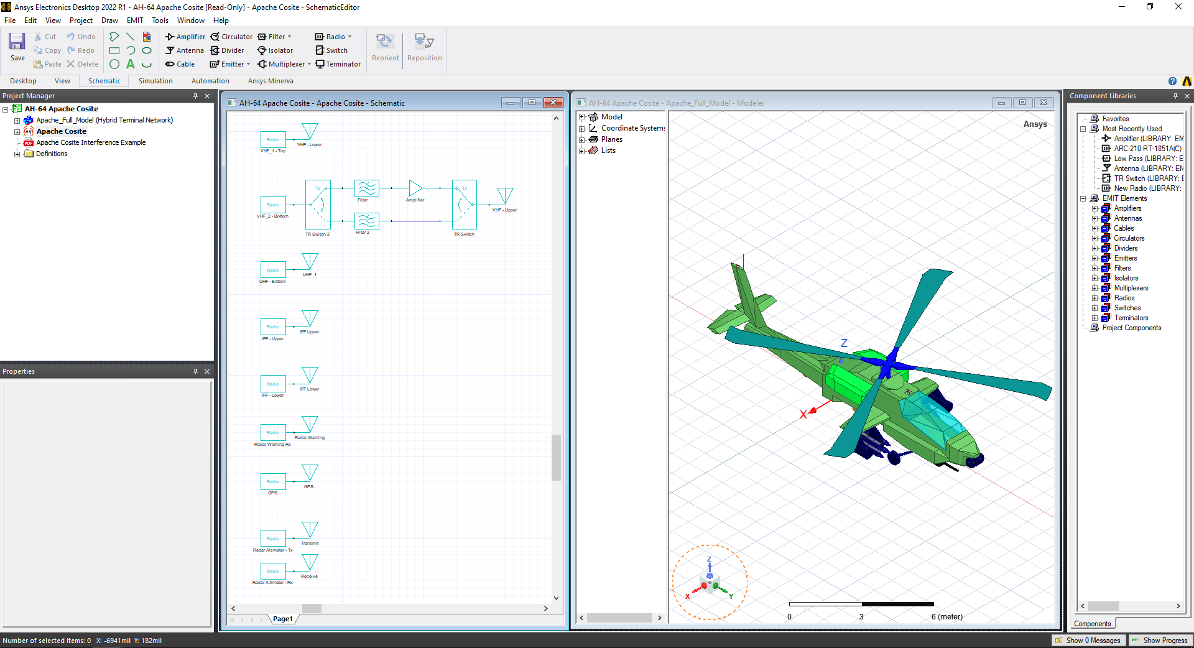Switch to the Ansys Minerva tab
This screenshot has height=648, width=1194.
[x=271, y=81]
